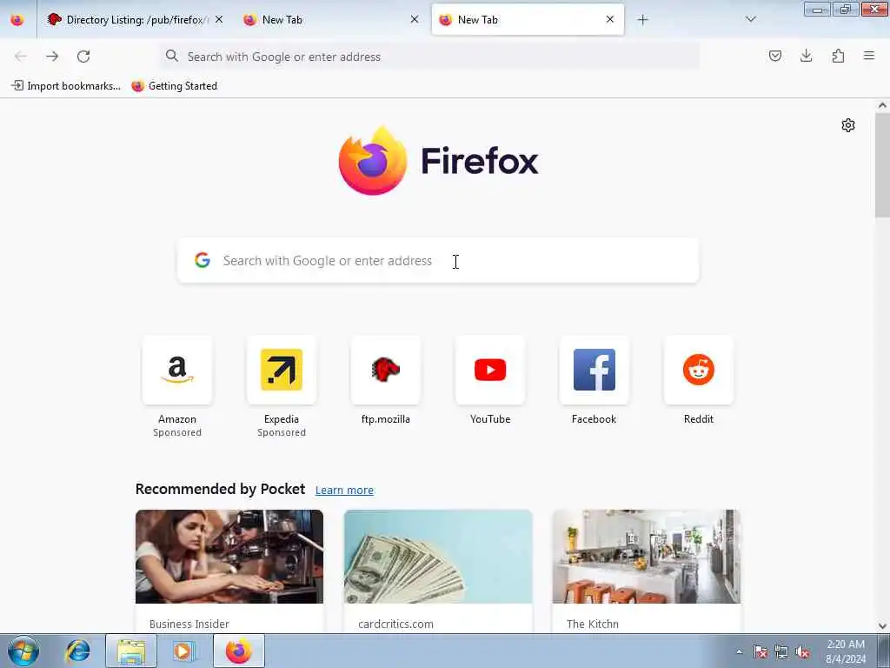The image size is (890, 668).
Task: Follow Learn more link next to Pocket
Action: pyautogui.click(x=344, y=491)
